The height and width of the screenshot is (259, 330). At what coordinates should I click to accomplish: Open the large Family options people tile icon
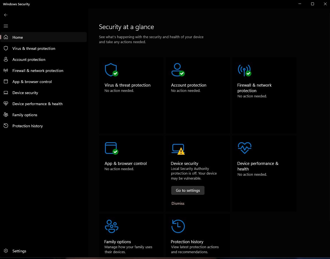[x=112, y=226]
